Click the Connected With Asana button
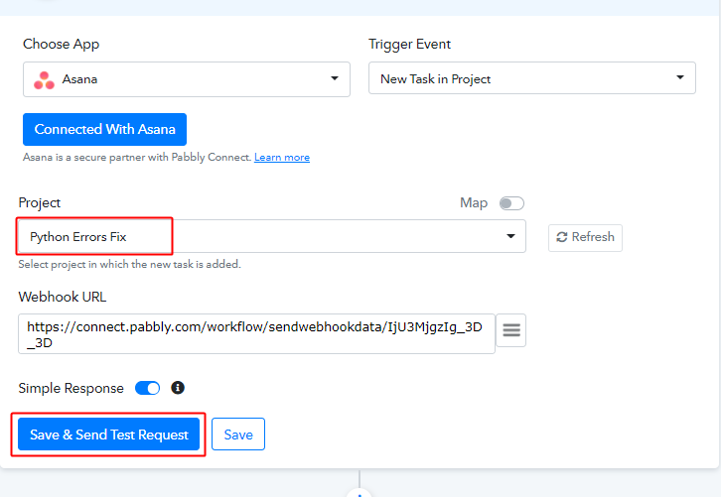The image size is (721, 497). coord(104,130)
